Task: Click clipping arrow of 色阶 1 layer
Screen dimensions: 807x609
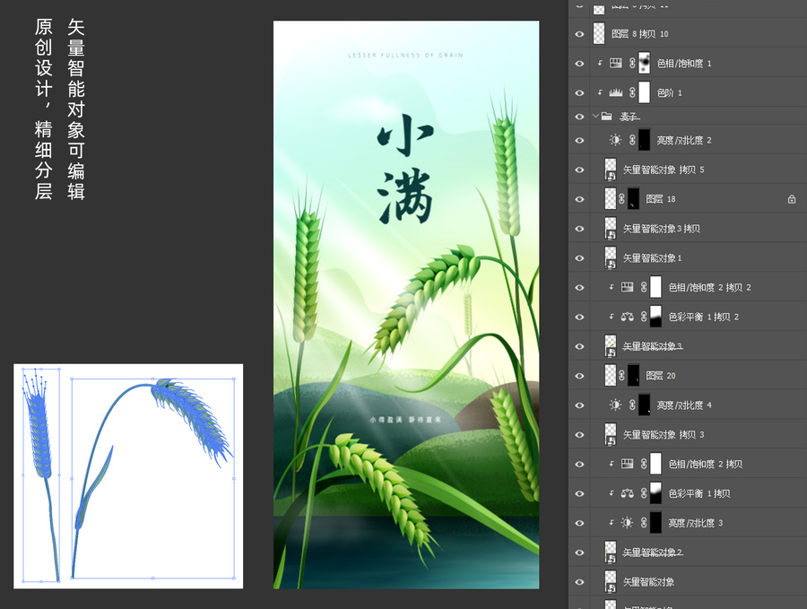Action: coord(600,92)
